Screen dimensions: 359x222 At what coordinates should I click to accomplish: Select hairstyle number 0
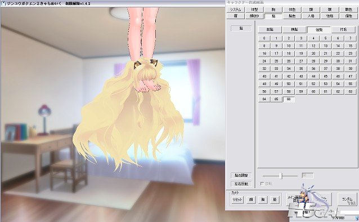click(x=264, y=38)
